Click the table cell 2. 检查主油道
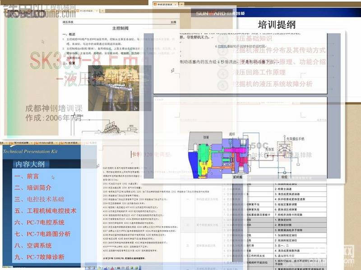This screenshot has height=270, width=361. [301, 189]
